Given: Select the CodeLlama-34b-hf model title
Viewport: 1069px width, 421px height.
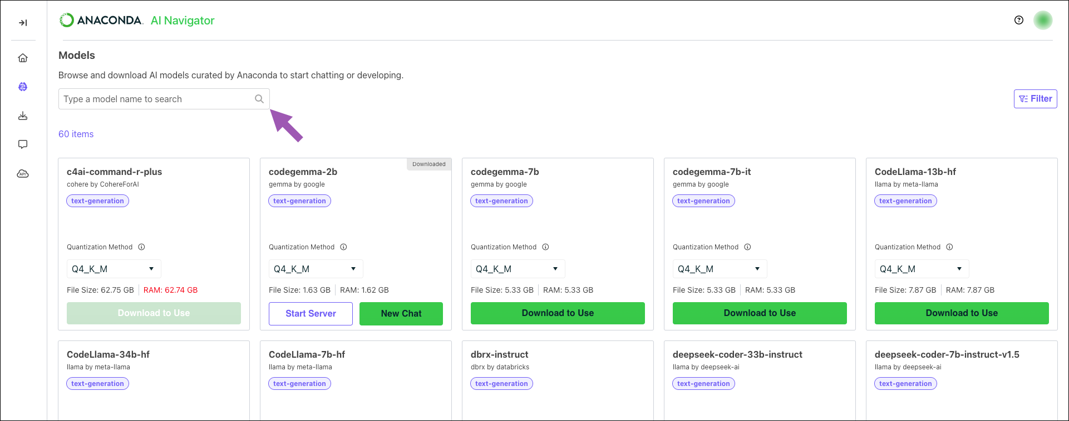Looking at the screenshot, I should (108, 355).
